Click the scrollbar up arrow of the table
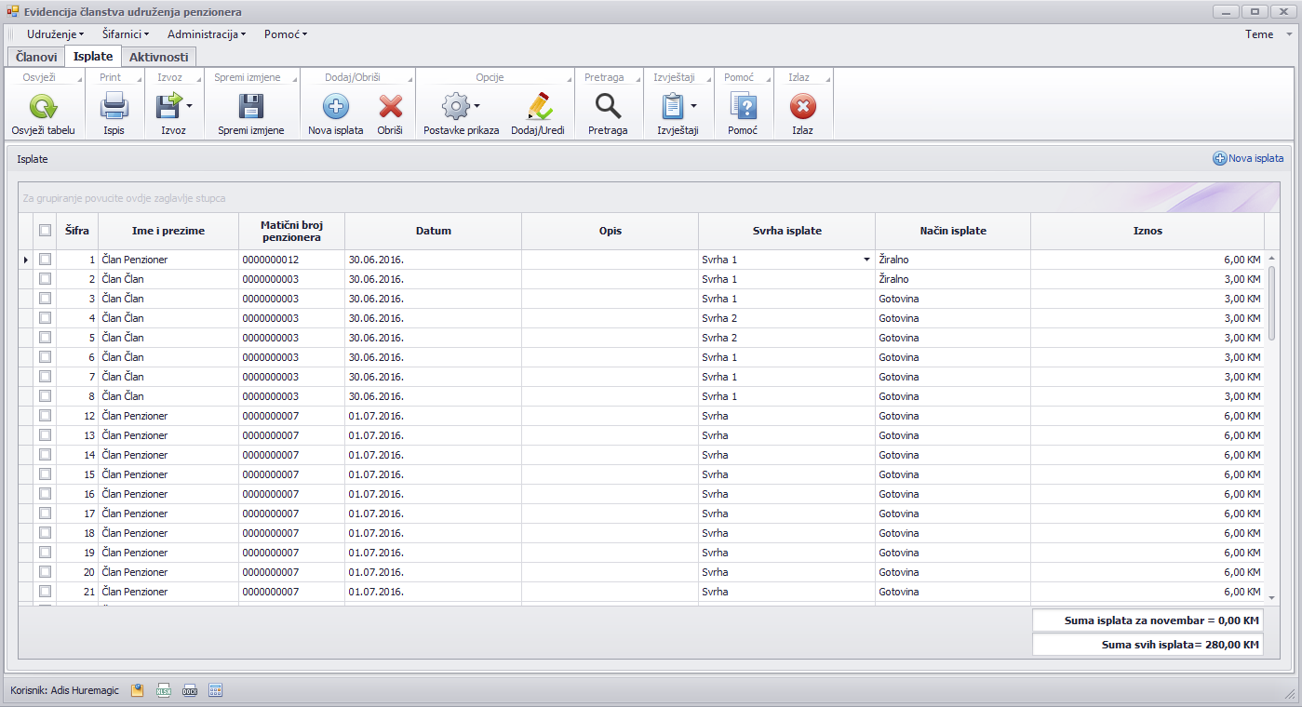Image resolution: width=1302 pixels, height=707 pixels. pos(1272,258)
